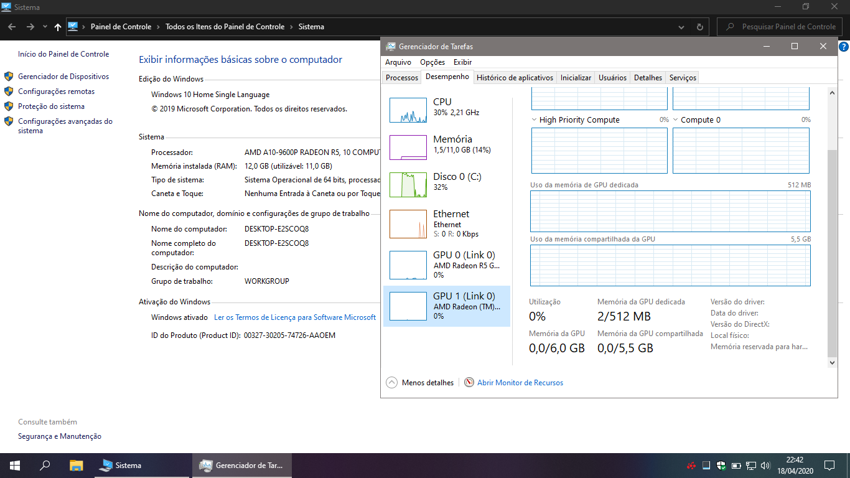Click the network tray icon
This screenshot has height=478, width=850.
751,466
